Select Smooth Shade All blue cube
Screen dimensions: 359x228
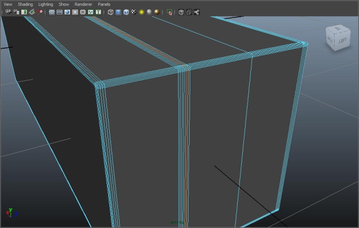(x=119, y=12)
